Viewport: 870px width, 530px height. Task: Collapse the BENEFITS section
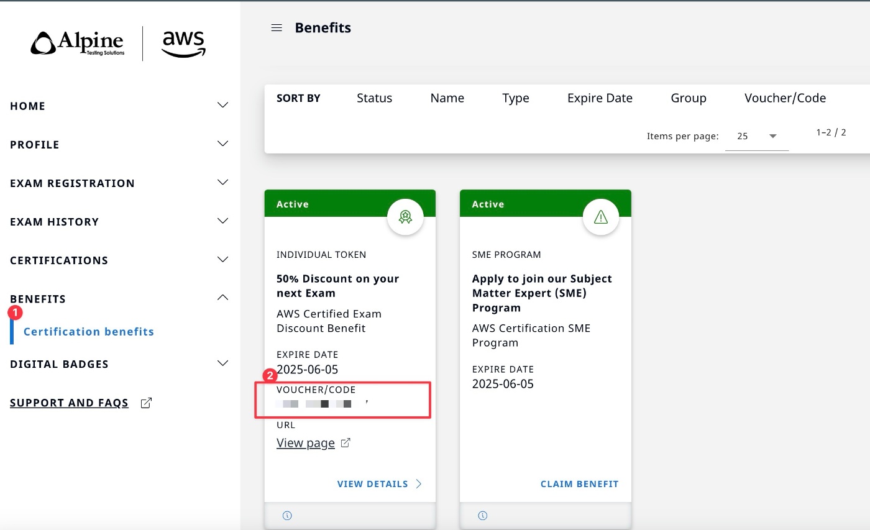pyautogui.click(x=223, y=298)
